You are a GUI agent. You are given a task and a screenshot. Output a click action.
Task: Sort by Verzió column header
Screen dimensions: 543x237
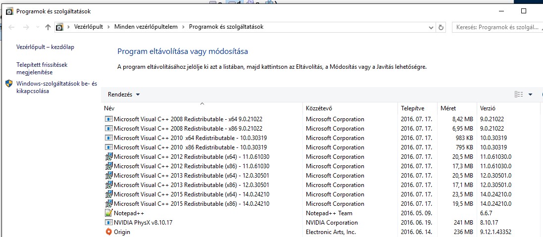pyautogui.click(x=508, y=108)
